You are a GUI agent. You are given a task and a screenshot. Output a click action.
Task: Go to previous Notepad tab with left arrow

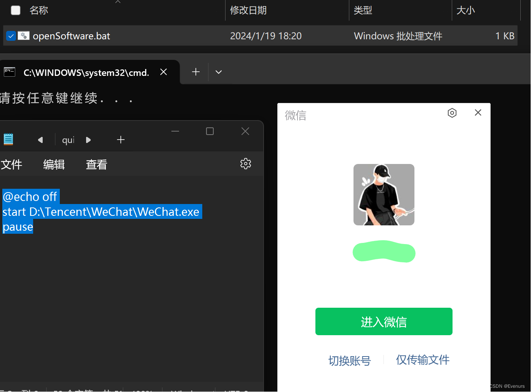(40, 140)
